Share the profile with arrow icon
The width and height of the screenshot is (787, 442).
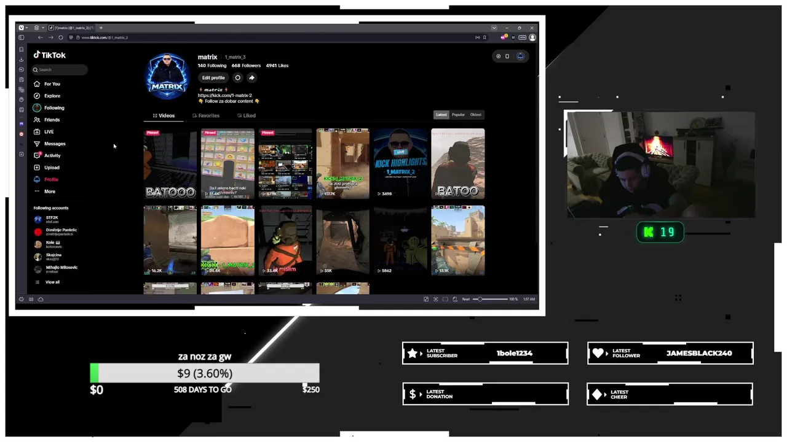[x=251, y=78]
